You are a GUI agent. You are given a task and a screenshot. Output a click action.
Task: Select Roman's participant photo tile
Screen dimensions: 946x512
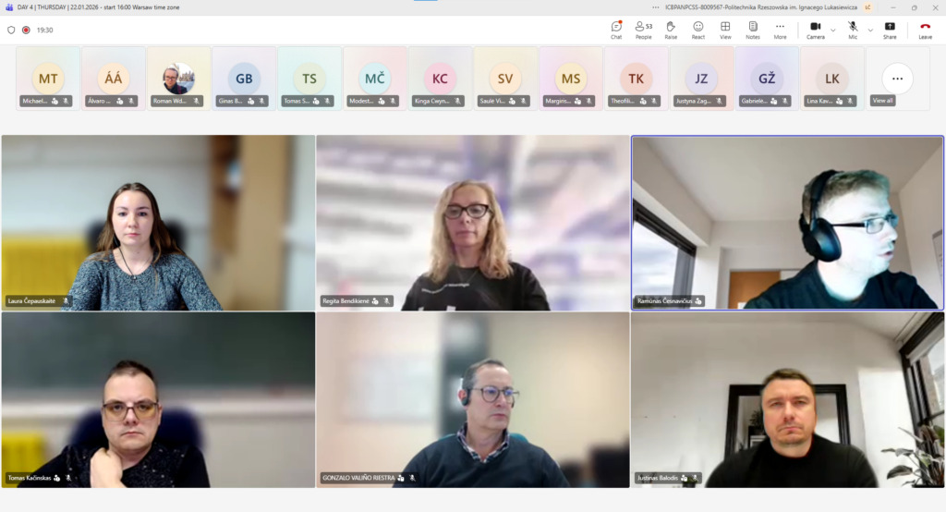[x=178, y=79]
